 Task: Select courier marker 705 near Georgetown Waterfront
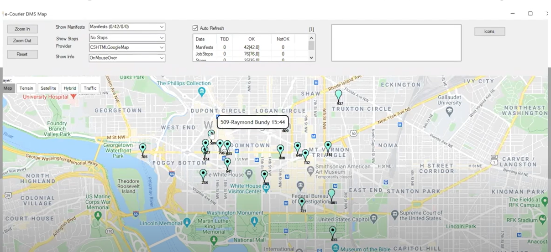click(x=143, y=149)
